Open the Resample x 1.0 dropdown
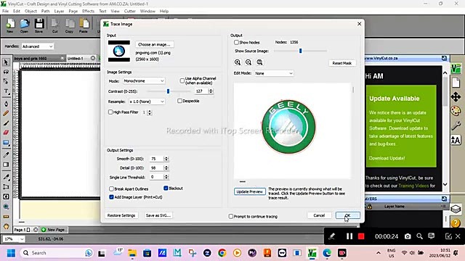This screenshot has height=261, width=465. [147, 101]
